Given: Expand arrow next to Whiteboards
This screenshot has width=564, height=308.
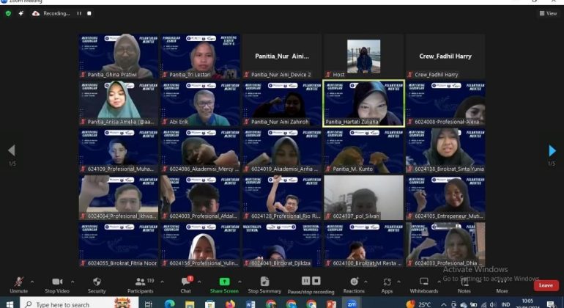Looking at the screenshot, I should (x=439, y=282).
